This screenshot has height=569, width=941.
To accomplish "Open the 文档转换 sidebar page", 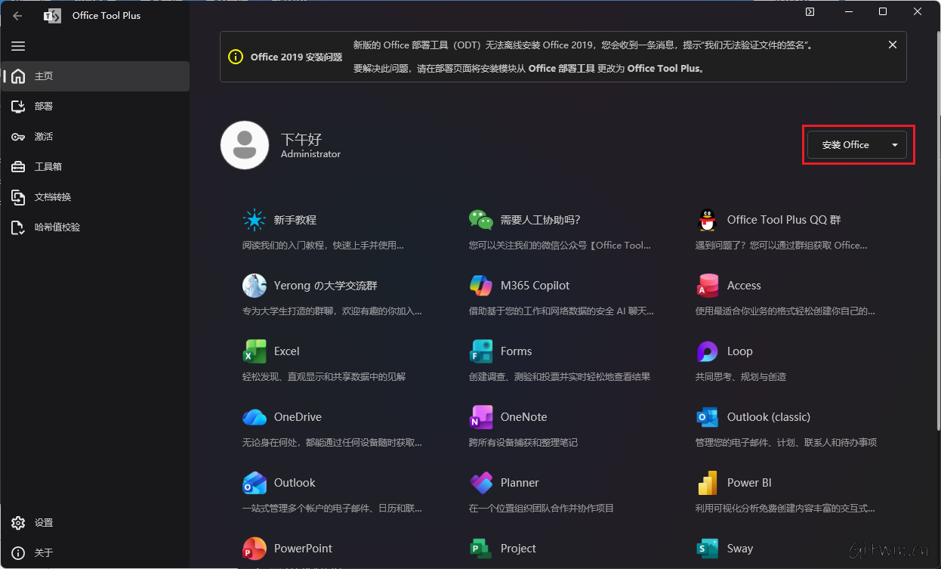I will 95,197.
